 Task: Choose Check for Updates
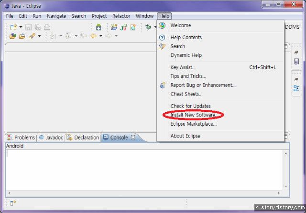click(x=220, y=106)
